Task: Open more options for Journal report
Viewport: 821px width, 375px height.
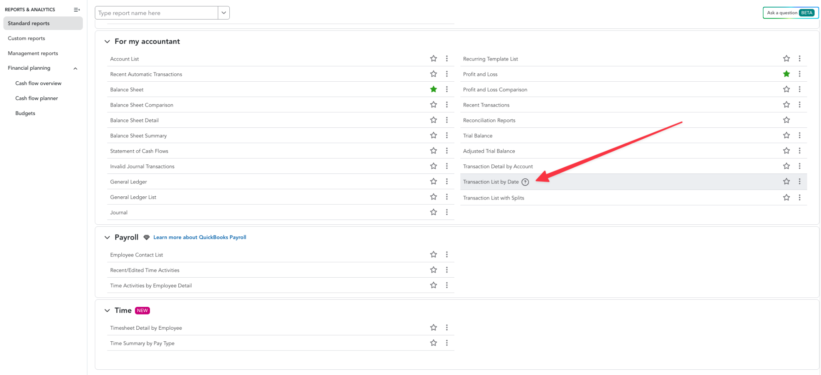Action: point(447,212)
